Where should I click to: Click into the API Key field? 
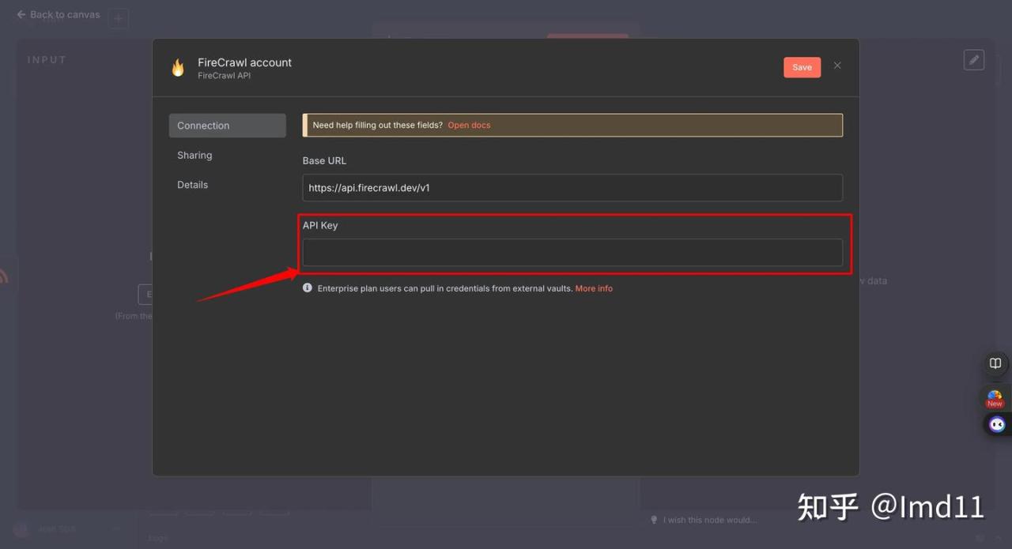tap(572, 253)
